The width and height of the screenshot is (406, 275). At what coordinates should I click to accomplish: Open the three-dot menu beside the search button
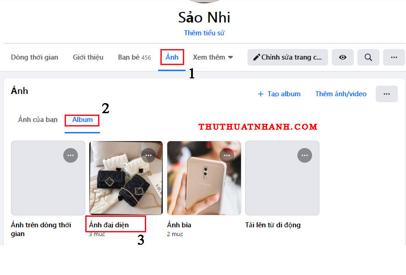pos(394,57)
